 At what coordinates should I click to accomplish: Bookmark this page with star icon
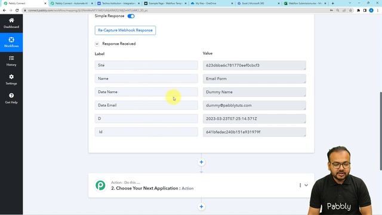pyautogui.click(x=350, y=11)
